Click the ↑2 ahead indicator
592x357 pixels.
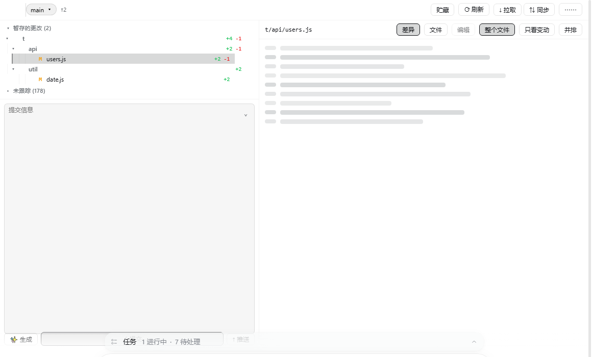point(63,10)
